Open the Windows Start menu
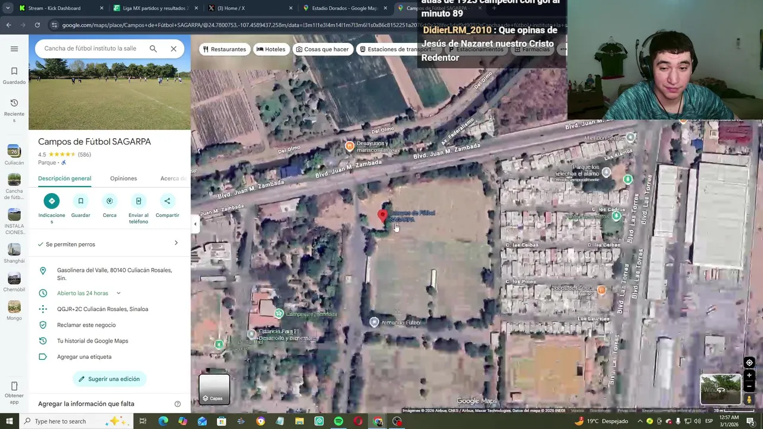 tap(9, 421)
